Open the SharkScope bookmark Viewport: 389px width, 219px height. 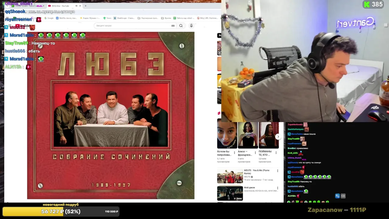[x=124, y=18]
